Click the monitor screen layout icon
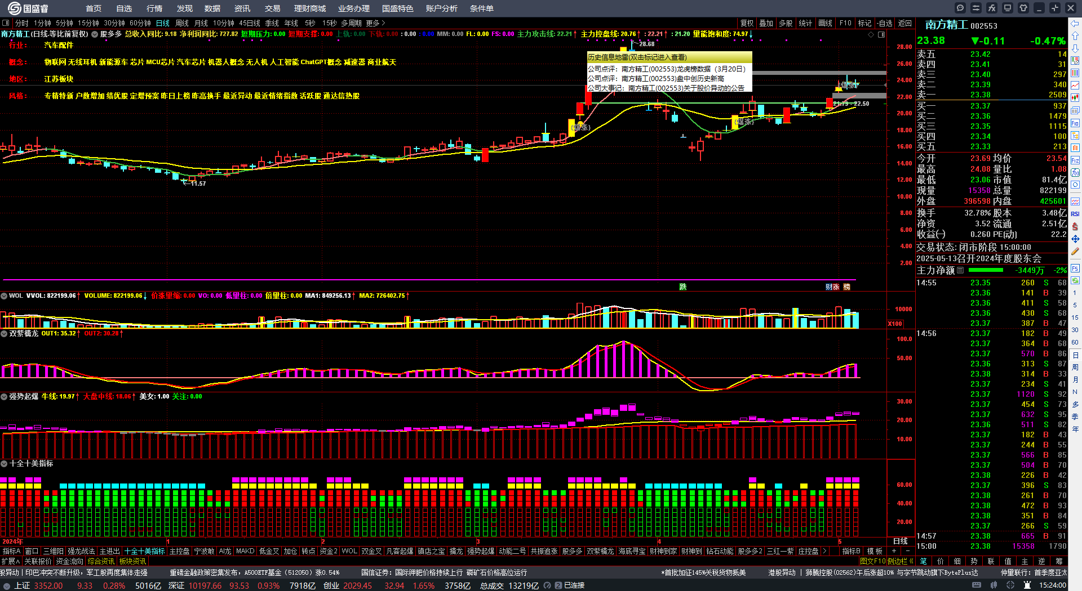Screen dimensions: 1082x591 [1008, 8]
